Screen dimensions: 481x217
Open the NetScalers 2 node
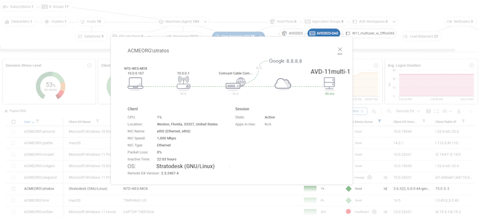tap(461, 22)
